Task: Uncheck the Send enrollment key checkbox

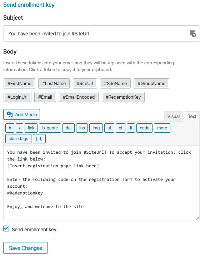Action: coord(6,228)
